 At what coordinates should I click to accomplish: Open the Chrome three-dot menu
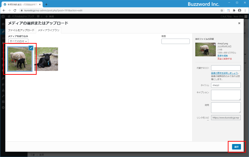pyautogui.click(x=245, y=11)
